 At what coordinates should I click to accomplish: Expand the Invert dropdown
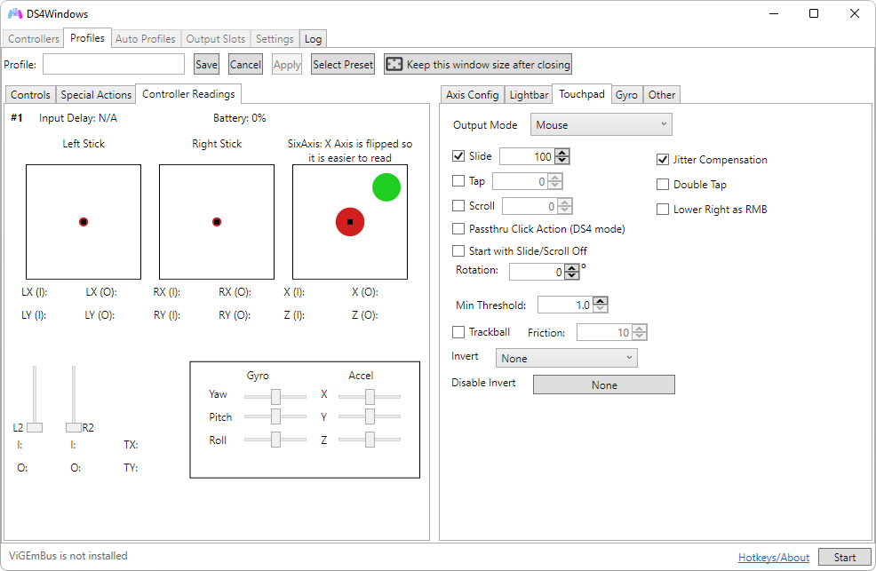click(x=566, y=358)
